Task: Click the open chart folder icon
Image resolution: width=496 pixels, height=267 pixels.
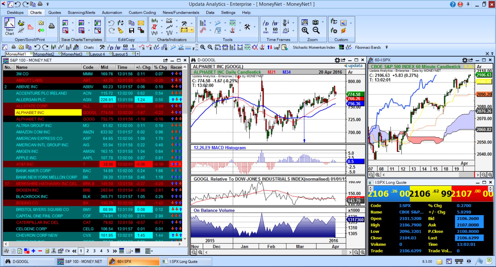Action: pyautogui.click(x=21, y=23)
